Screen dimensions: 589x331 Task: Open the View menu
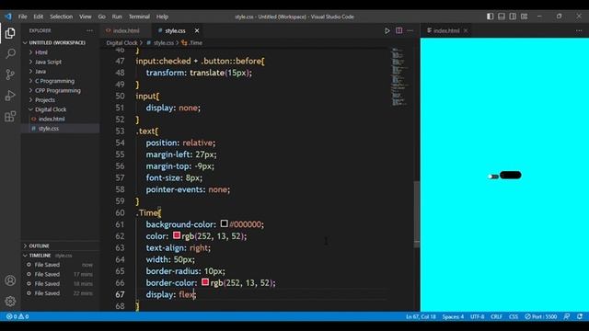pos(86,17)
